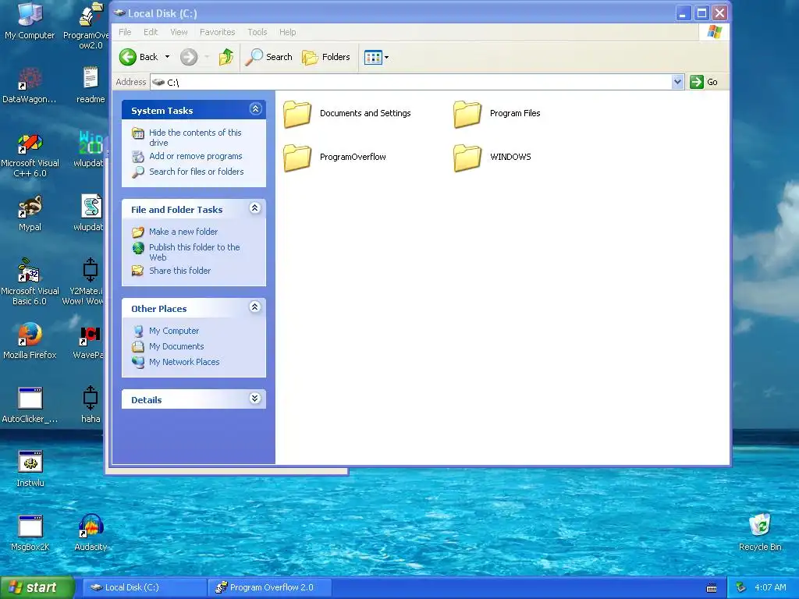Click the greyed Forward arrow button

[x=189, y=57]
